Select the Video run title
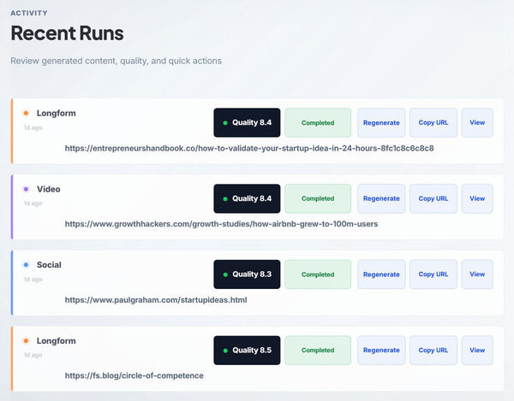Viewport: 514px width, 401px height. point(49,189)
